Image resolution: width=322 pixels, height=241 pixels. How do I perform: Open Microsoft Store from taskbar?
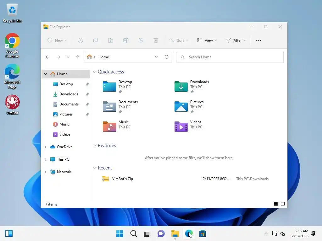tap(203, 233)
